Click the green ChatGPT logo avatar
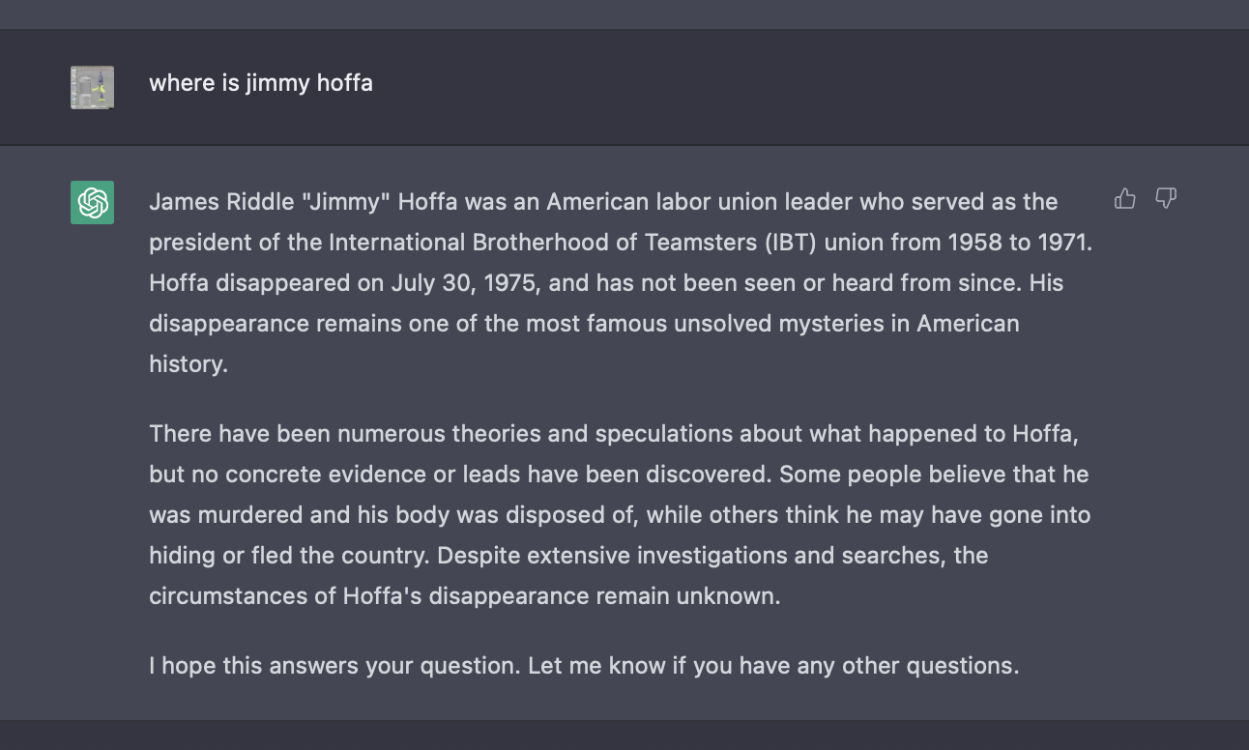 (x=92, y=202)
